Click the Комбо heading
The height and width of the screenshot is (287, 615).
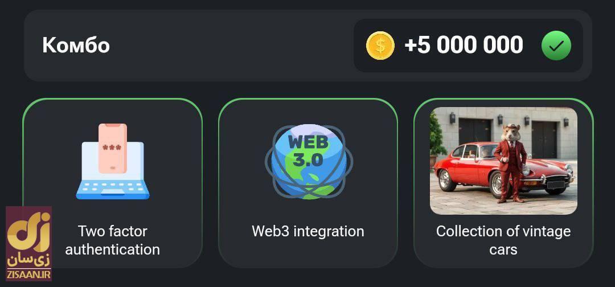76,45
